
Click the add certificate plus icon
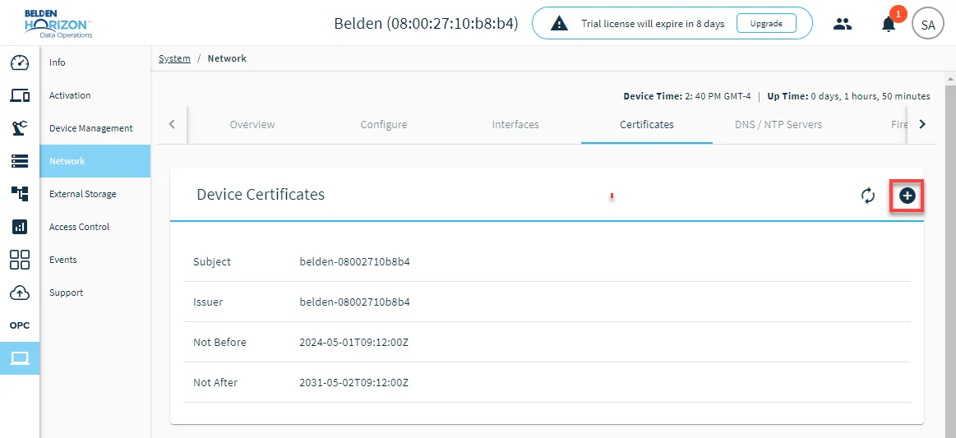click(908, 196)
